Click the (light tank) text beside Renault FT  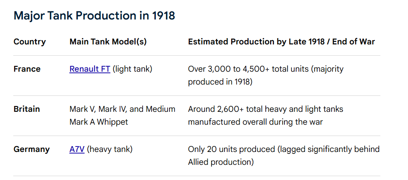[132, 69]
